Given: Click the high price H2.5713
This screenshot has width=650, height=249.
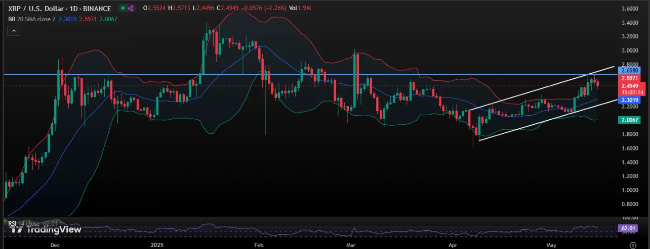Looking at the screenshot, I should [x=180, y=9].
